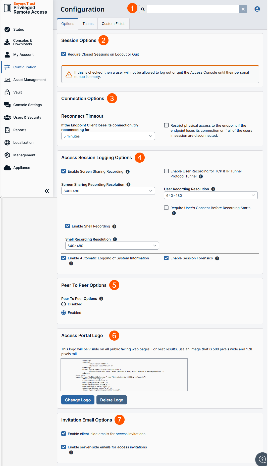Uncheck Require Closed Sessions on Logout or Quit

click(x=64, y=54)
